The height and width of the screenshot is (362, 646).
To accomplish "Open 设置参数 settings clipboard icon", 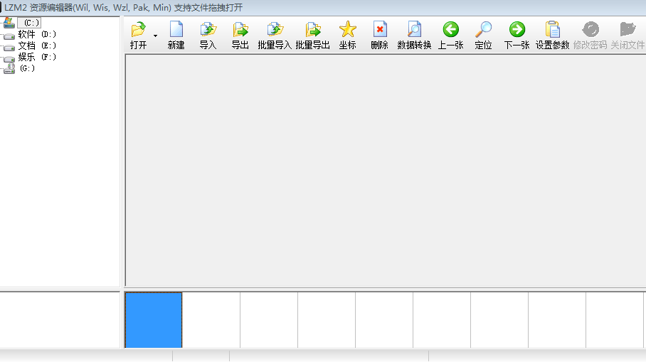I will (x=553, y=30).
